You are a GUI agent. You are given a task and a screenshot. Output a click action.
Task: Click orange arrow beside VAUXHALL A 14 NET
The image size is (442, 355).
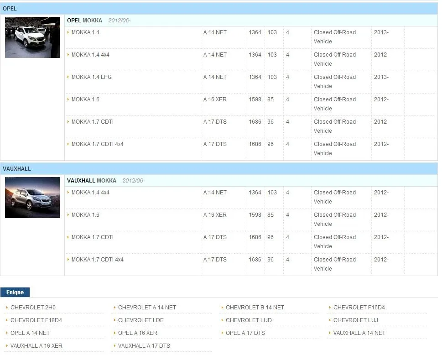[330, 333]
